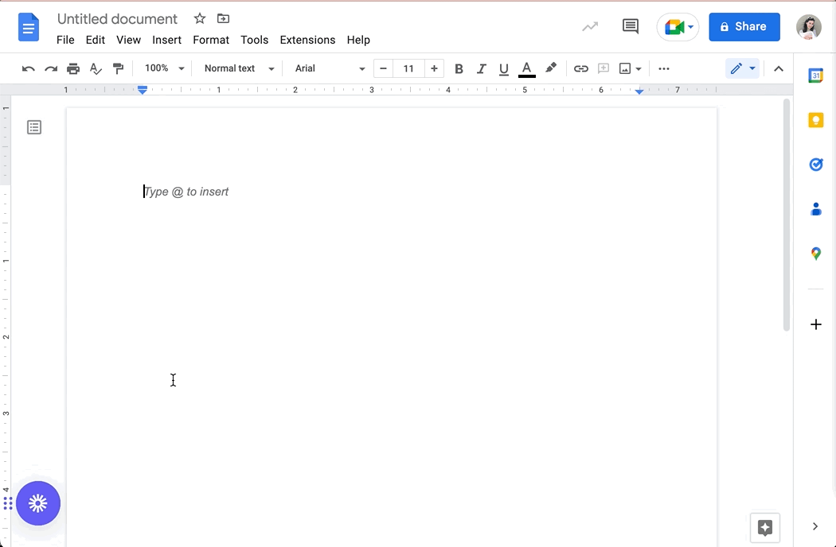Toggle bold formatting
The width and height of the screenshot is (836, 547).
[459, 68]
